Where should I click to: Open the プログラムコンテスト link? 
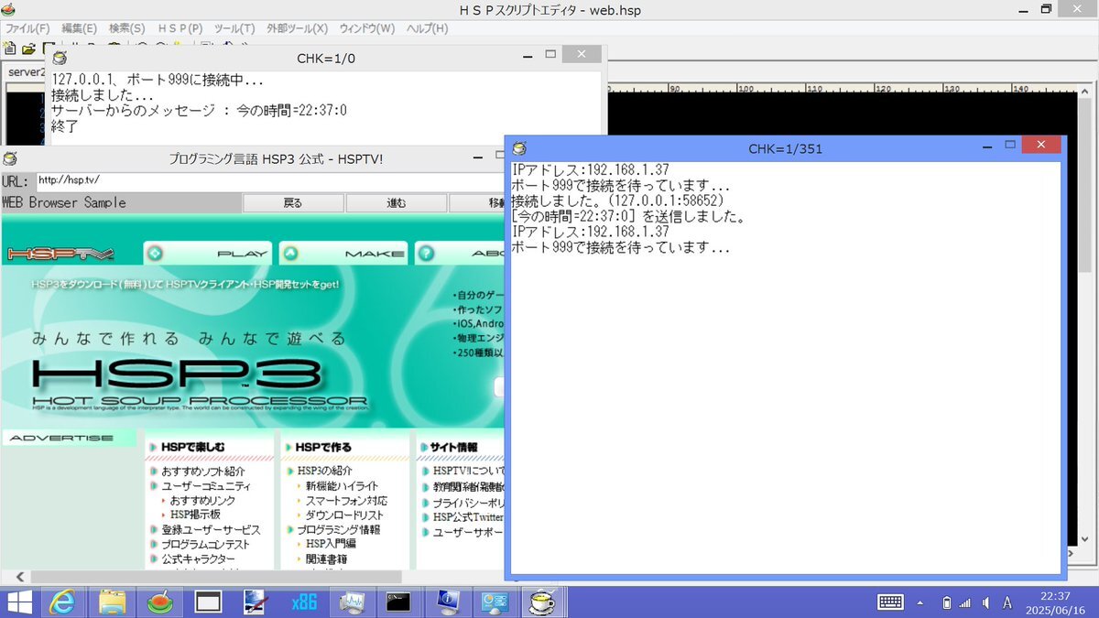click(x=206, y=544)
